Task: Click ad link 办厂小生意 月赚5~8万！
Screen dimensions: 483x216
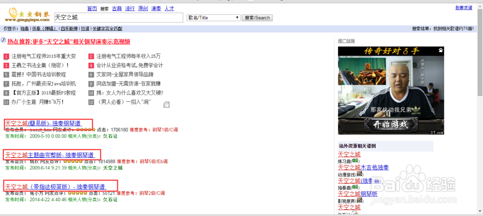Action: [x=38, y=102]
